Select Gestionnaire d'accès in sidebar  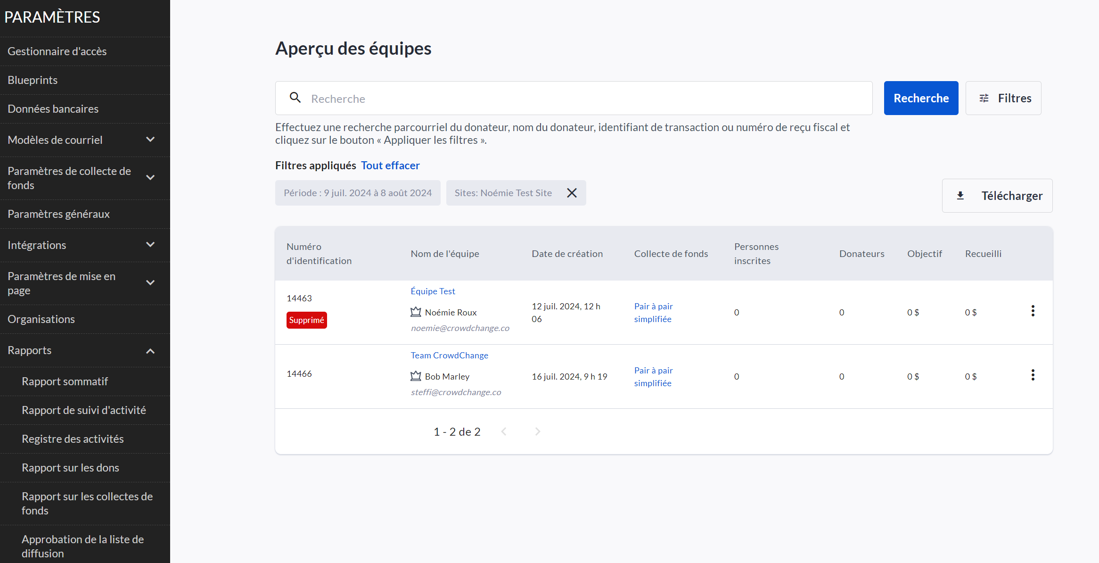pos(57,51)
